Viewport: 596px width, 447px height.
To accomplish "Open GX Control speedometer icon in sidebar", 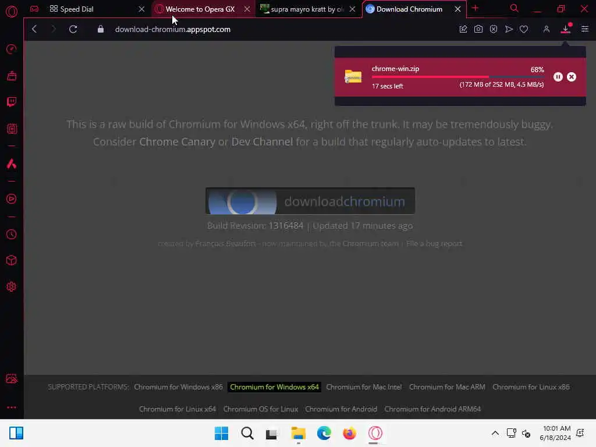I will (x=12, y=49).
